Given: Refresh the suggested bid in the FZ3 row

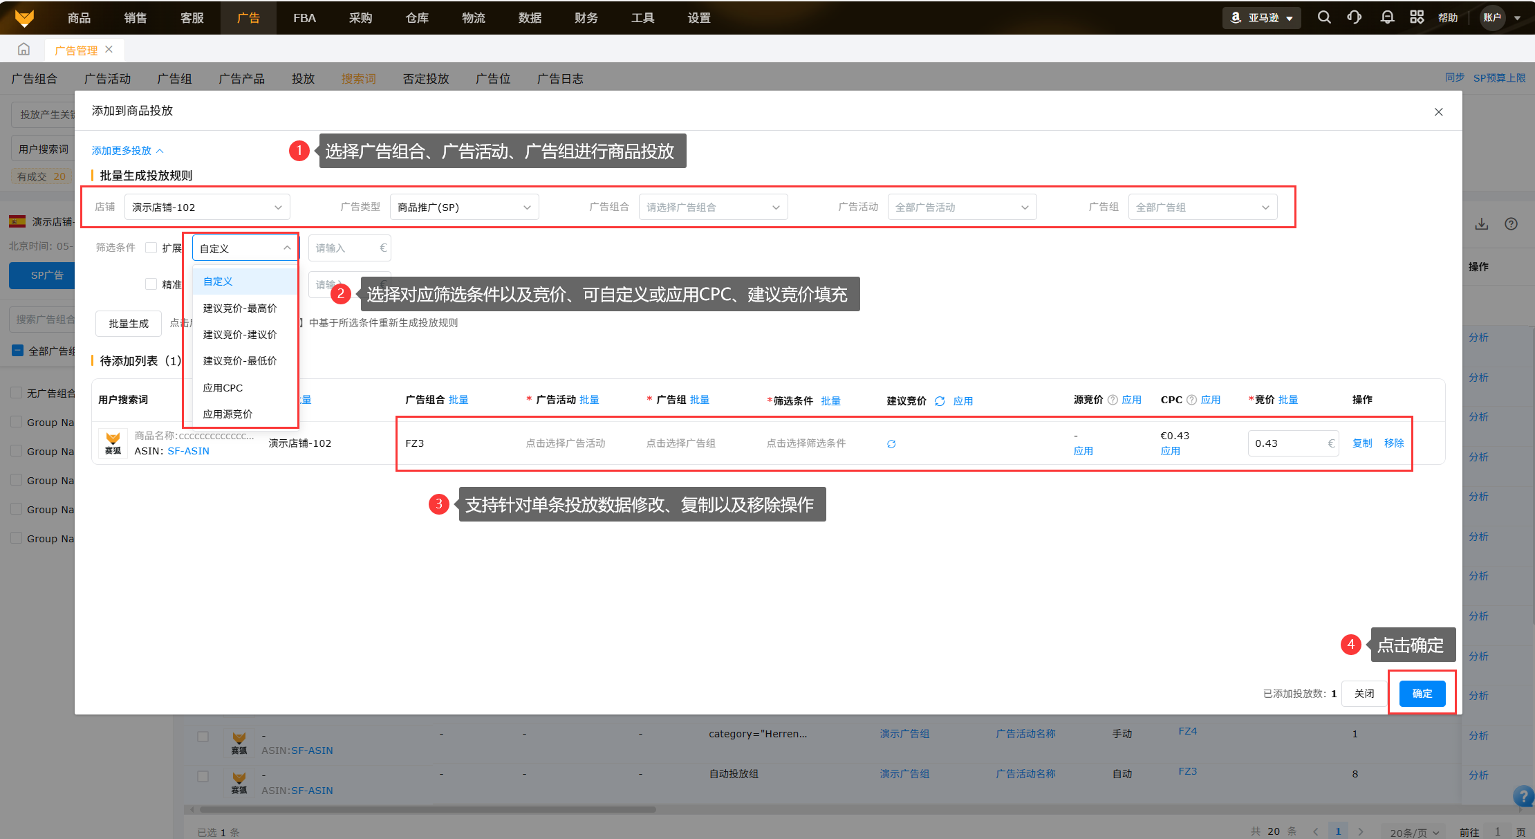Looking at the screenshot, I should point(891,444).
